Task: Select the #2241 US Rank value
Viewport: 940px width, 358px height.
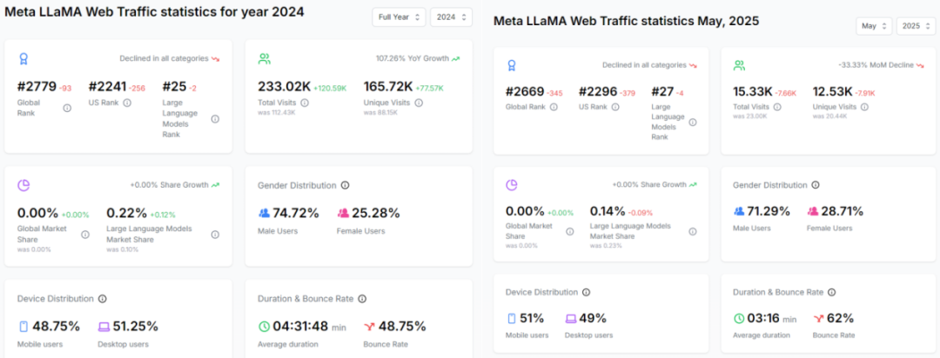Action: (107, 88)
